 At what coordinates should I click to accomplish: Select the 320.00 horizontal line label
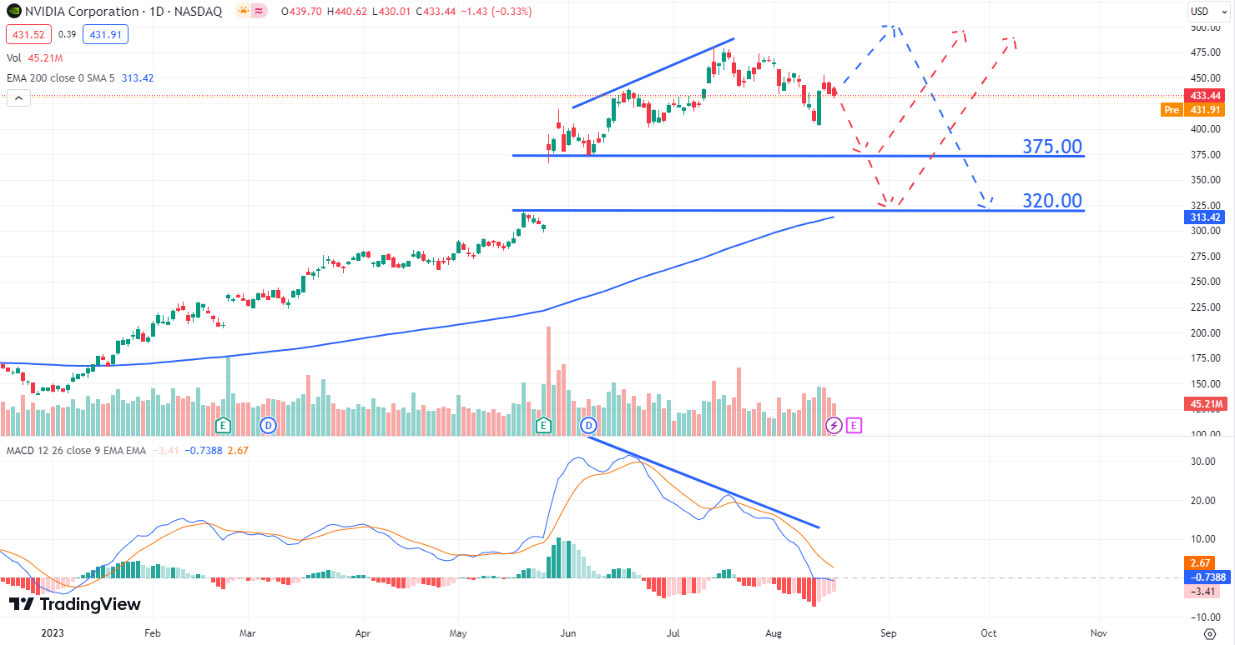point(1052,201)
